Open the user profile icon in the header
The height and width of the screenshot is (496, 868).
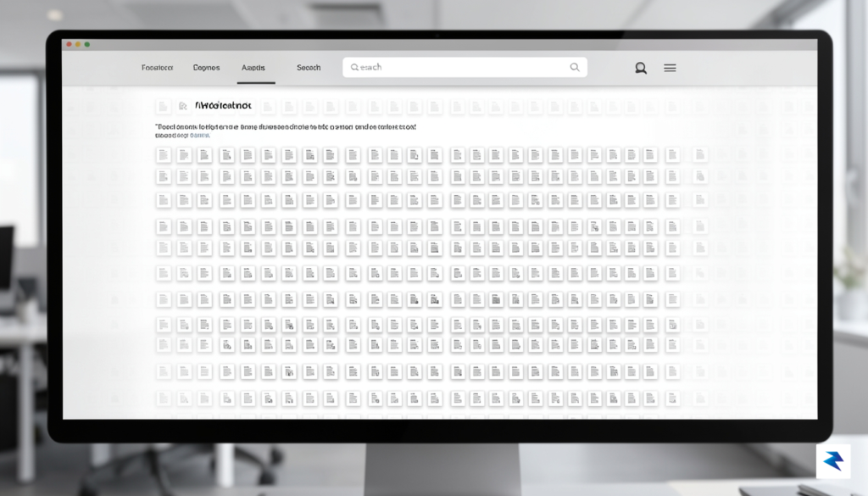(641, 68)
